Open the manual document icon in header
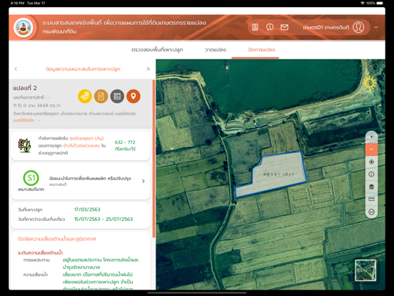Screen dimensions: 394x296 255,27
